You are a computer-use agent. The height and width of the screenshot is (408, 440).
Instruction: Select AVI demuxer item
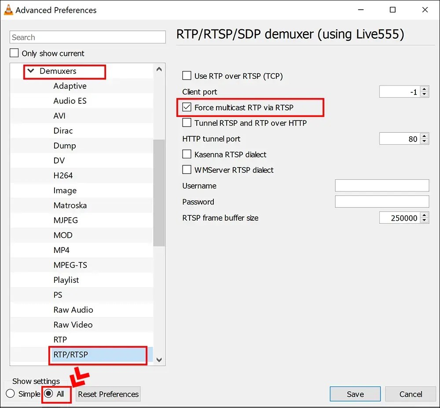pyautogui.click(x=59, y=116)
